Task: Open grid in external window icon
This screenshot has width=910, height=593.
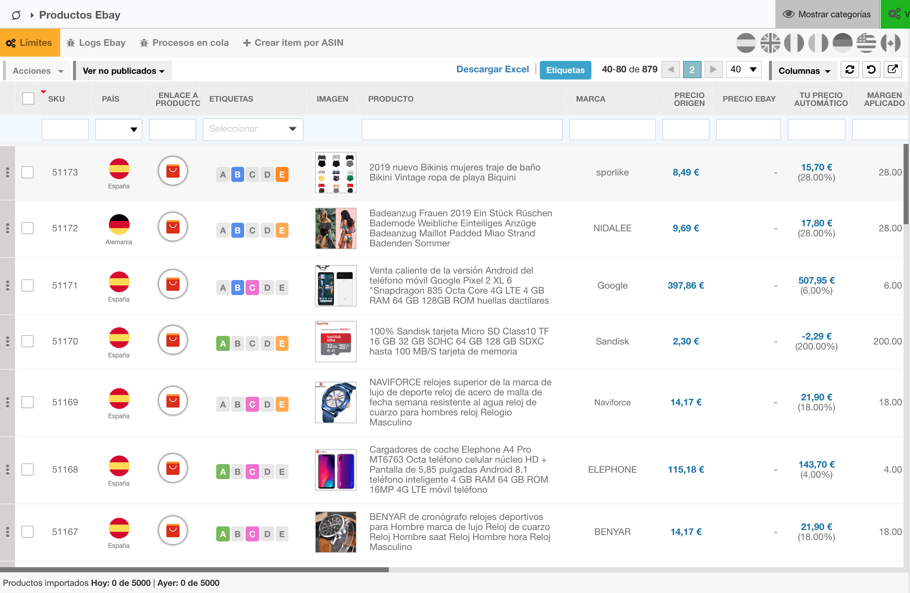Action: [x=892, y=69]
